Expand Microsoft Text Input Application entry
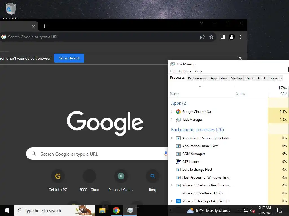This screenshot has width=289, height=216. click(172, 201)
